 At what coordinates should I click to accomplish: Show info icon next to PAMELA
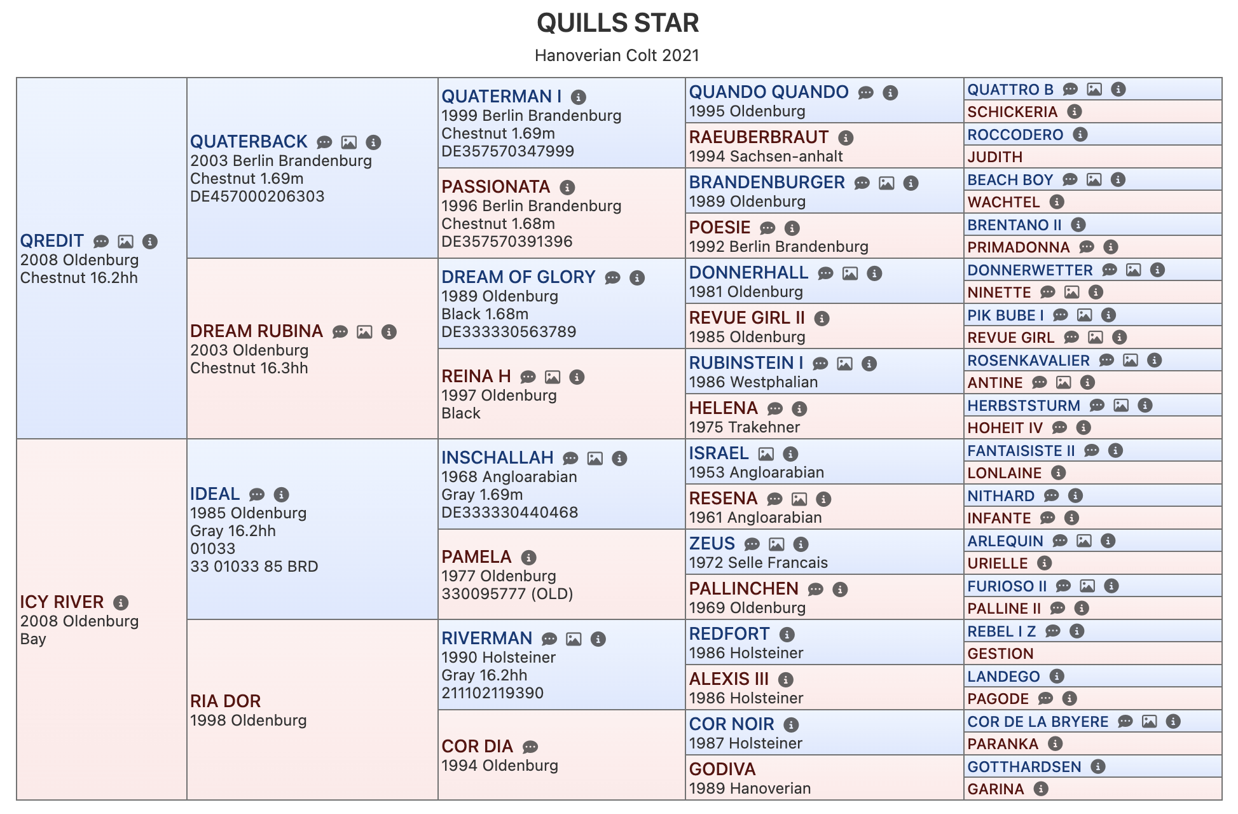click(x=528, y=558)
